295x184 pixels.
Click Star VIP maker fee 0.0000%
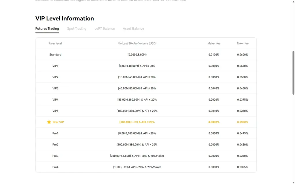tap(214, 122)
